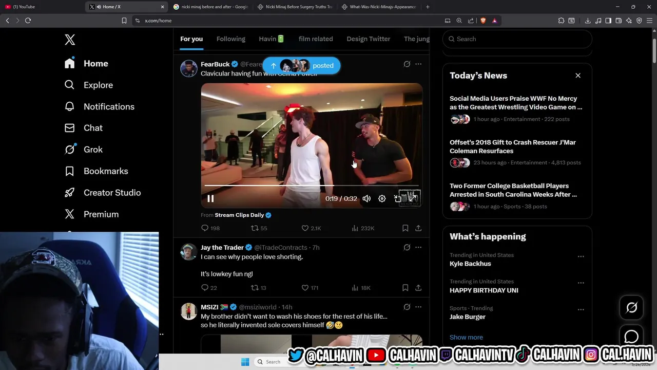
Task: Seek using the video progress bar
Action: (x=312, y=186)
